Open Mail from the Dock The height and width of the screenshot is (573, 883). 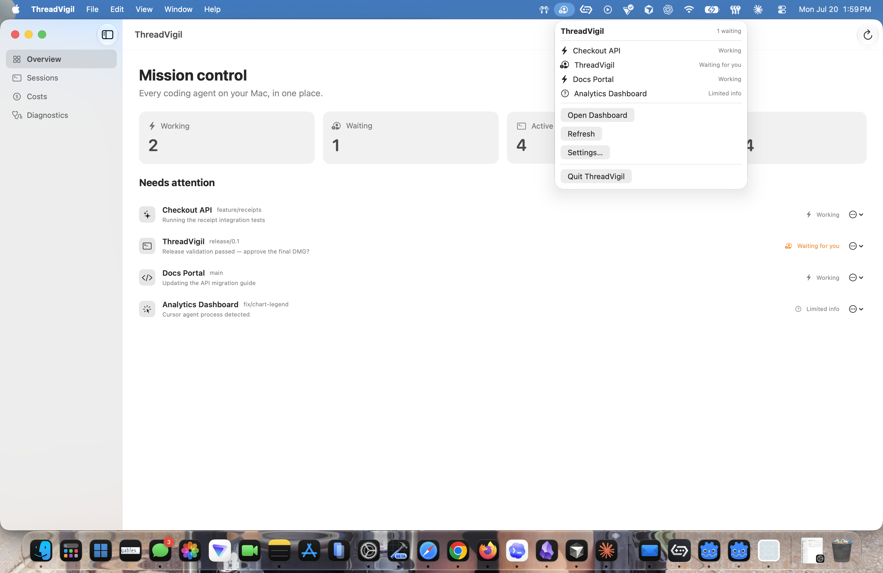coord(650,551)
